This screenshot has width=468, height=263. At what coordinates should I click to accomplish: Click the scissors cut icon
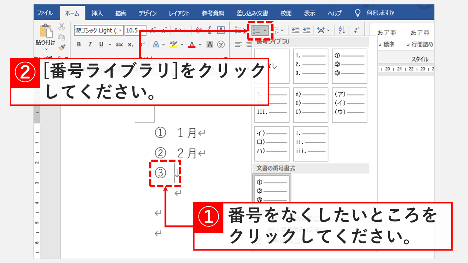coord(61,26)
